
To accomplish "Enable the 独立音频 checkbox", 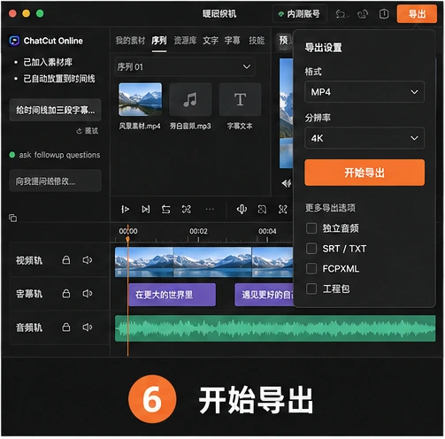I will coord(311,228).
